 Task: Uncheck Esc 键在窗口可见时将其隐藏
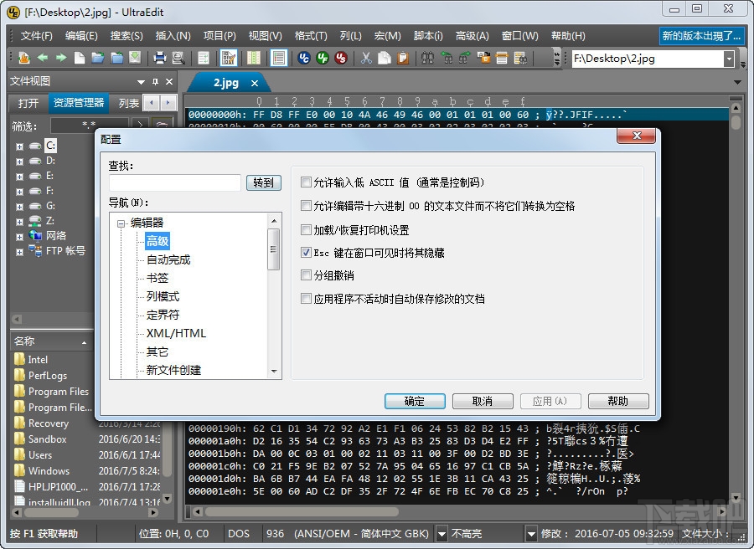[x=306, y=252]
